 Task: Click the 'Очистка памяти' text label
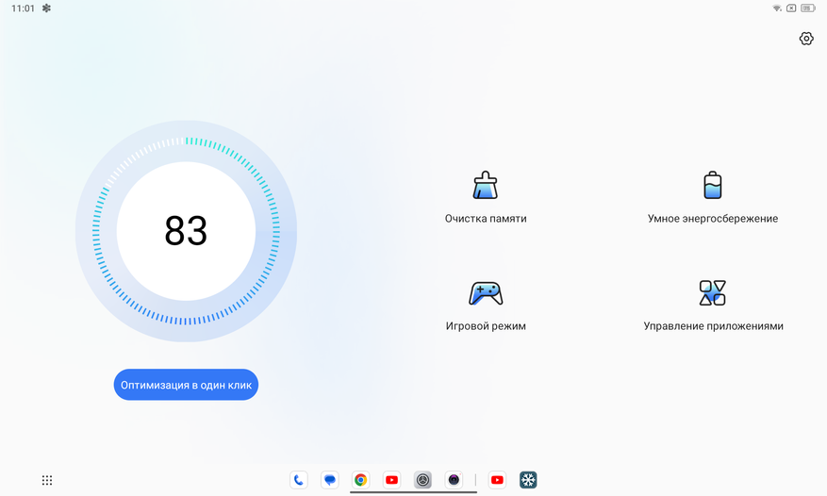click(485, 219)
